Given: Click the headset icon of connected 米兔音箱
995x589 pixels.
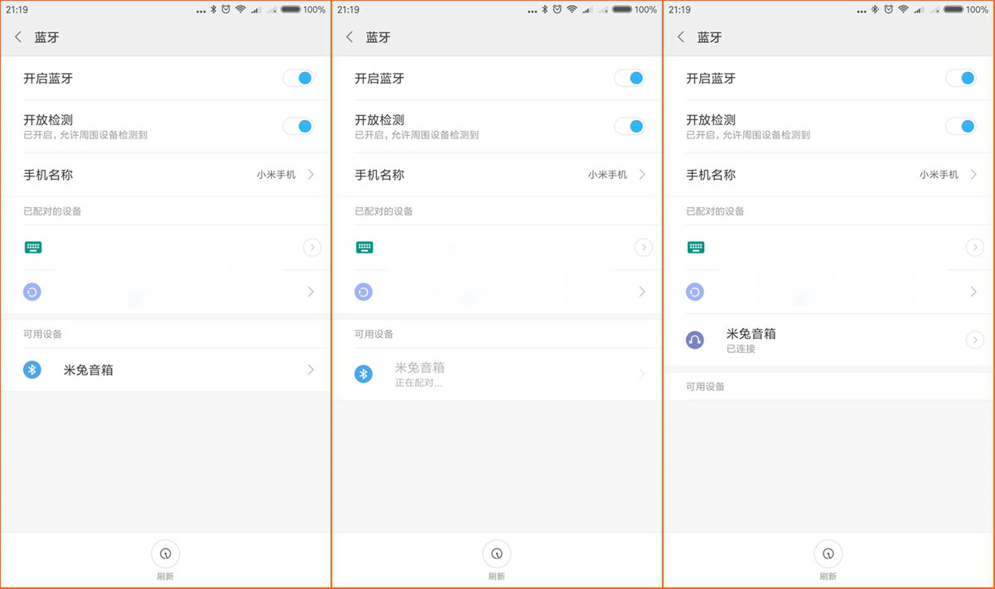Looking at the screenshot, I should click(x=695, y=340).
